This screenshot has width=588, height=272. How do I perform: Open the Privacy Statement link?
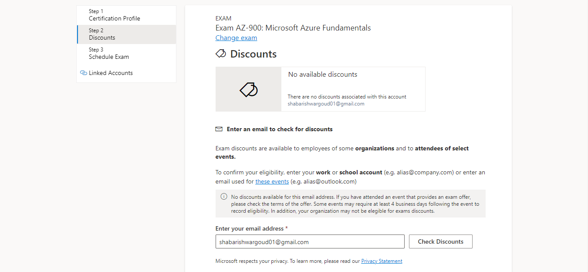382,261
